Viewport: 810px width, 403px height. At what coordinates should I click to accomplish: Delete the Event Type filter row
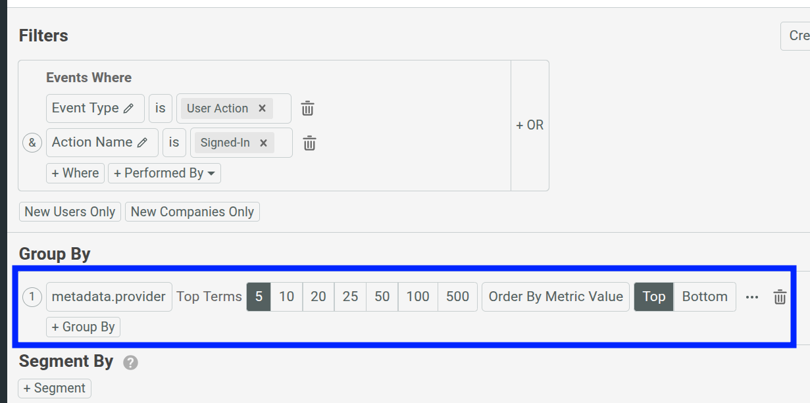point(307,108)
